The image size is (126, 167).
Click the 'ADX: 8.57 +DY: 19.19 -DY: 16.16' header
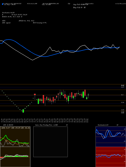(15, 128)
